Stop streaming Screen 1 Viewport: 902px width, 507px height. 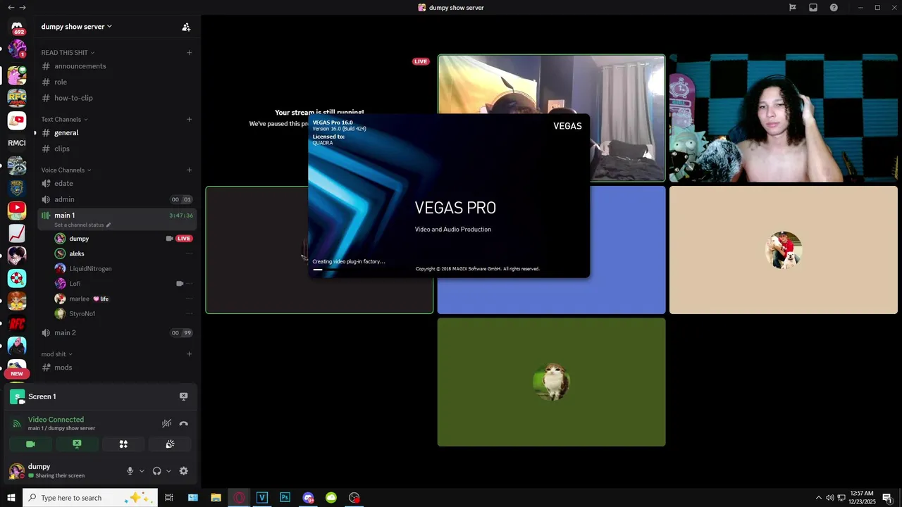183,396
